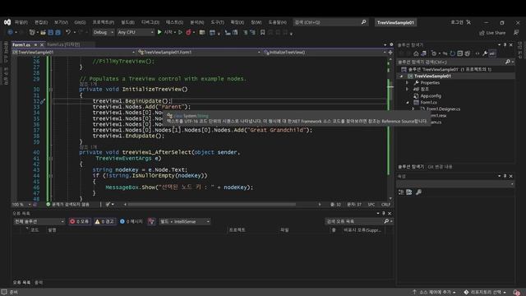This screenshot has height=296, width=526.
Task: Click the Alphabetical sort icon in Properties panel
Action: [x=409, y=192]
